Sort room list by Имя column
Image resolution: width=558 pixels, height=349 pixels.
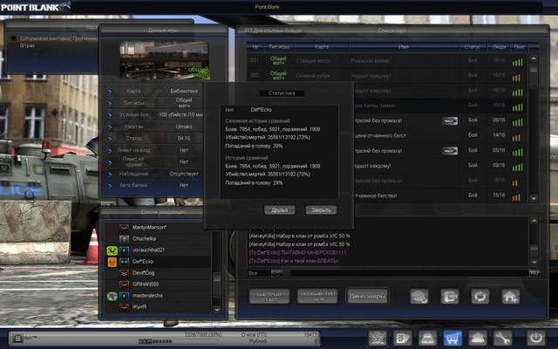(x=403, y=46)
